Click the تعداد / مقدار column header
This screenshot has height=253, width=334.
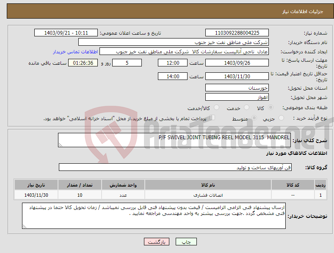[80, 185]
